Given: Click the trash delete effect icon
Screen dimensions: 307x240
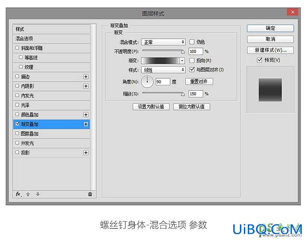Looking at the screenshot, I should click(90, 194).
